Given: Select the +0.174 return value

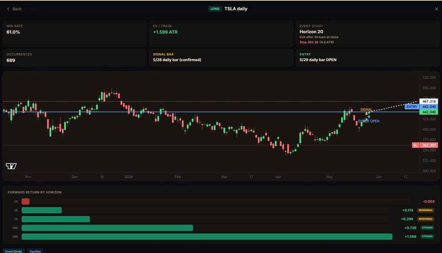Looking at the screenshot, I should point(408,210).
